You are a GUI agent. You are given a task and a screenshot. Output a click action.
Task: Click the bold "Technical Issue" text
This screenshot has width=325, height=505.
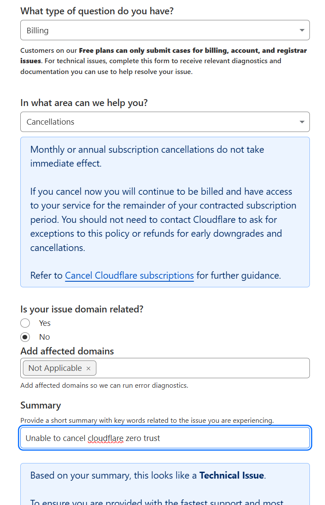[x=232, y=476]
